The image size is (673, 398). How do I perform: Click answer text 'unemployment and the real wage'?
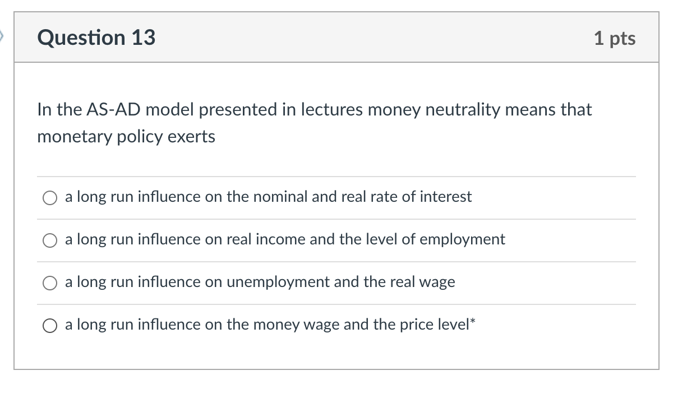(340, 282)
